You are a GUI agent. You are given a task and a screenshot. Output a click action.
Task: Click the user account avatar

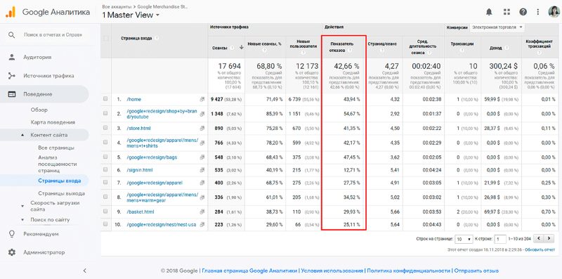point(554,12)
